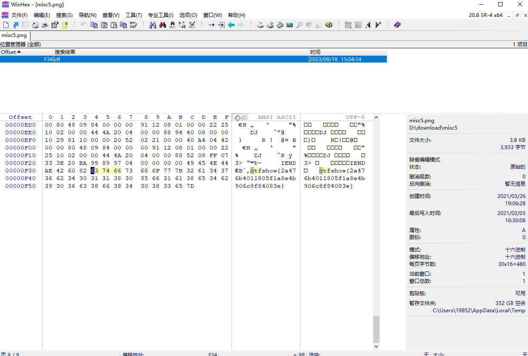Click the IEND text in the ANSI ASCII column
Viewport: 528px width, 356px height.
(x=288, y=163)
